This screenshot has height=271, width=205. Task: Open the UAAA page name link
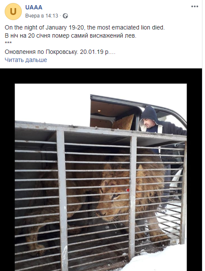(x=34, y=7)
